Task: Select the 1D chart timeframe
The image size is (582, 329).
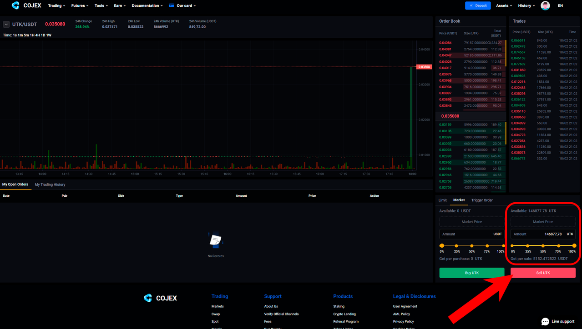Action: 43,35
